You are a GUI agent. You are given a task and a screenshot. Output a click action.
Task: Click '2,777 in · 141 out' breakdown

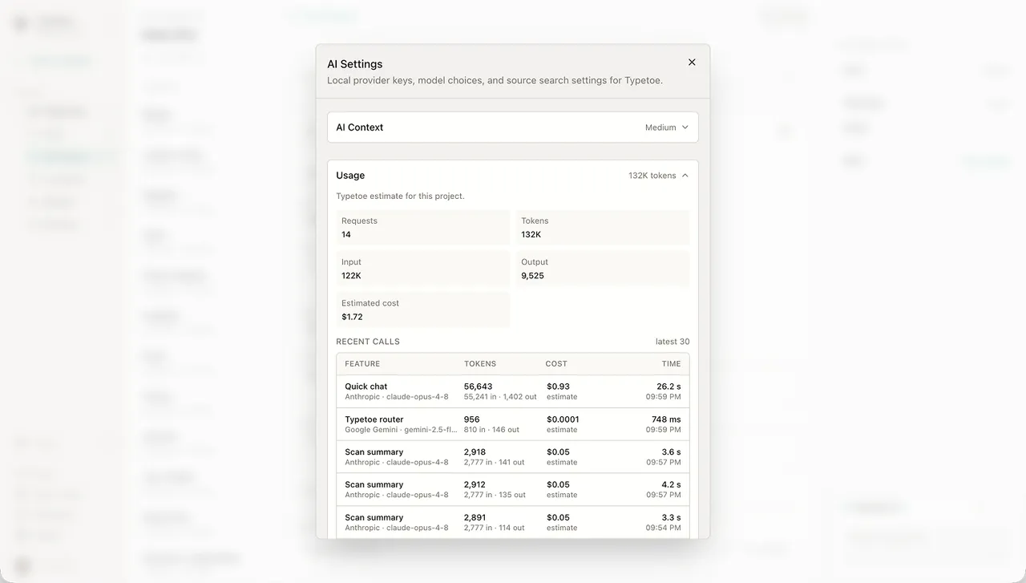[x=494, y=463]
